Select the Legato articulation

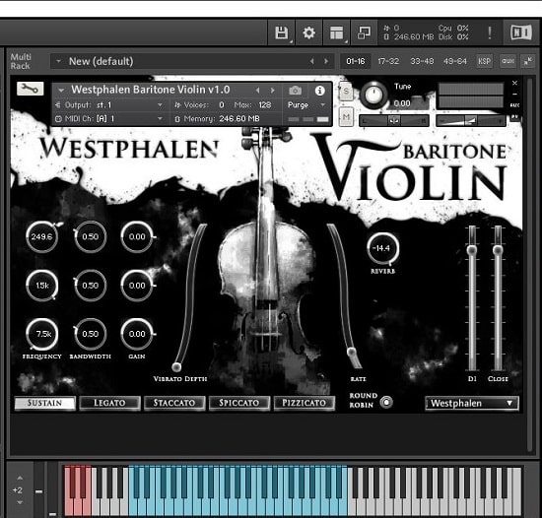pyautogui.click(x=109, y=403)
